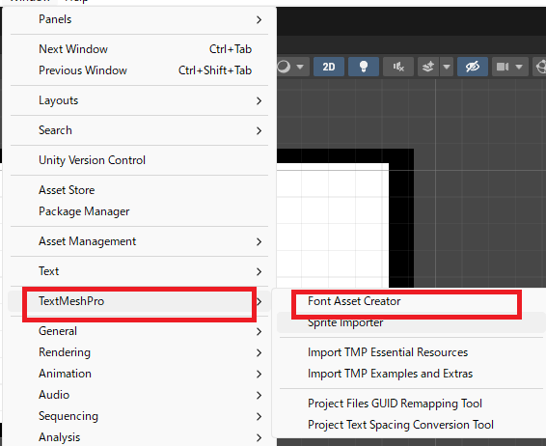Viewport: 546px width, 446px height.
Task: Open Project Text Spacing Conversion Tool
Action: (x=411, y=425)
